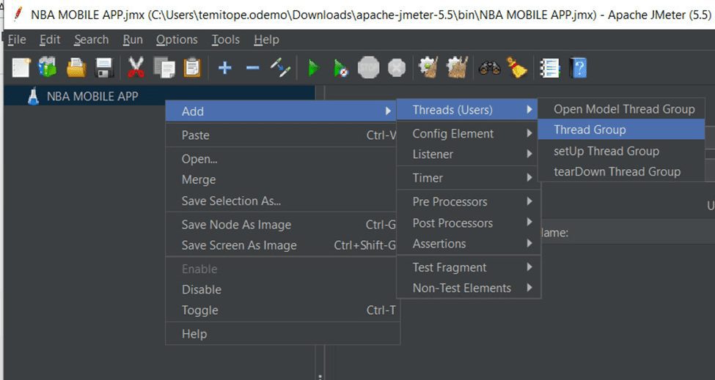The height and width of the screenshot is (380, 715).
Task: Choose Merge from context menu
Action: coord(282,179)
